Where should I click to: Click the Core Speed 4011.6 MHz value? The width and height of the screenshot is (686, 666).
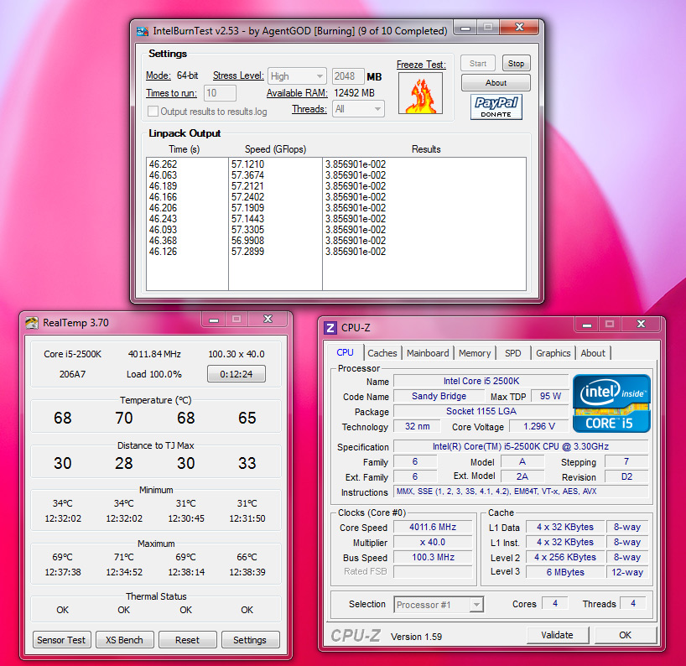pos(433,527)
